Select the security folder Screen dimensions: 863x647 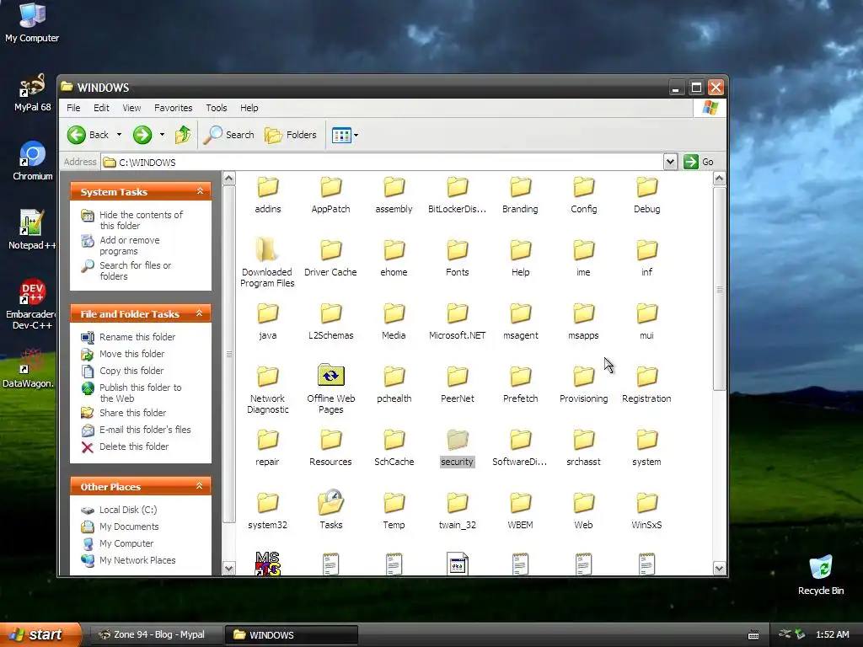click(x=458, y=448)
